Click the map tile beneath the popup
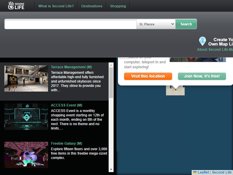The width and height of the screenshot is (233, 175). [175, 91]
